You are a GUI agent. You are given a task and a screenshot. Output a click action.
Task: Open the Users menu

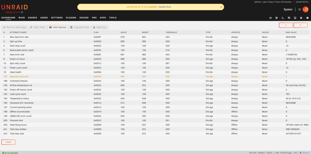(44, 18)
